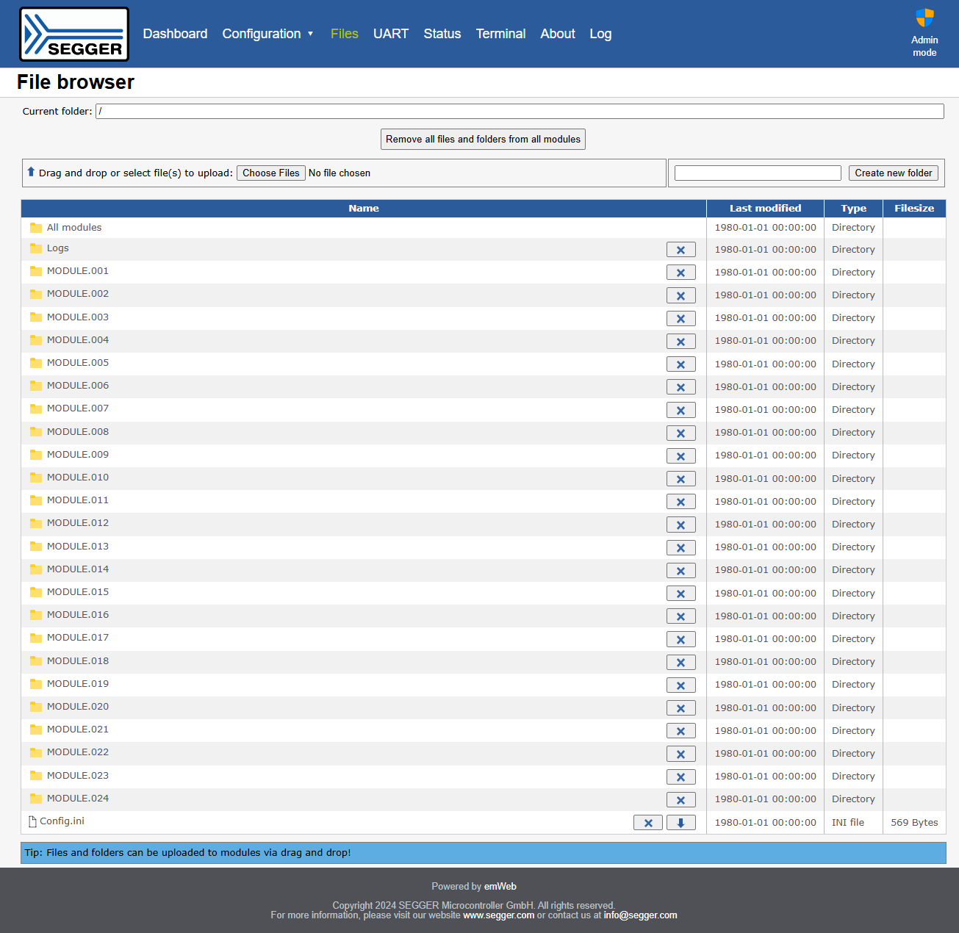Expand the Configuration dropdown menu
Screen dimensions: 959x933
[268, 34]
